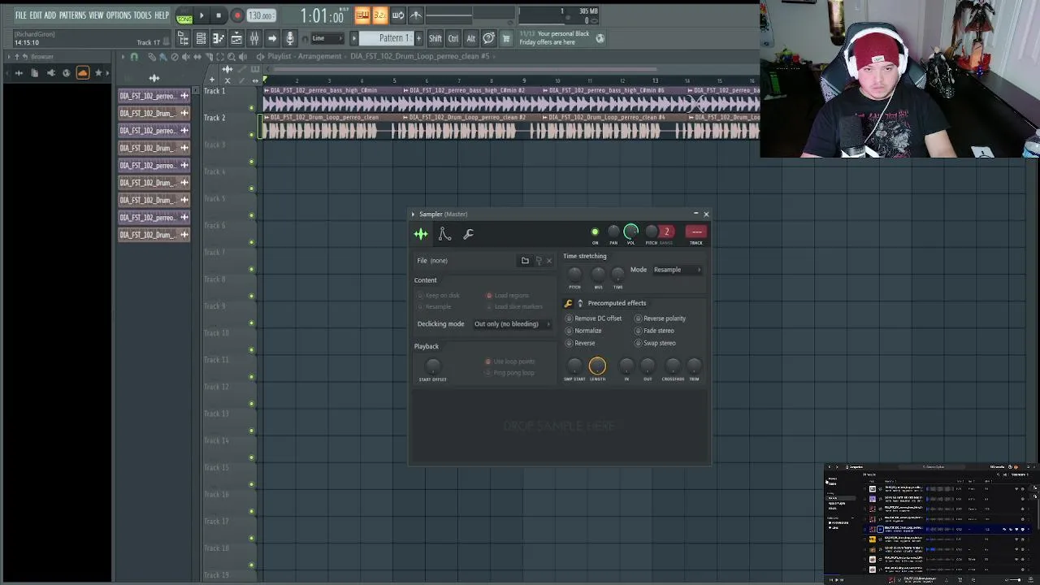Click the Shift button in toolbar

(x=435, y=38)
